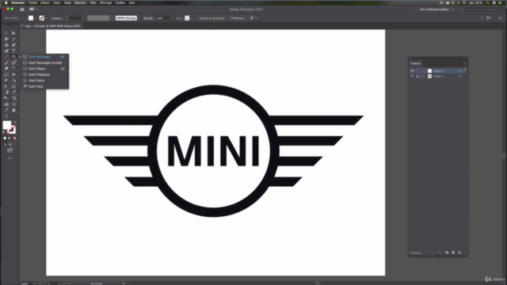Screen dimensions: 507x285
Task: Choose 'Outil Etoile' from flyout
Action: 44,81
